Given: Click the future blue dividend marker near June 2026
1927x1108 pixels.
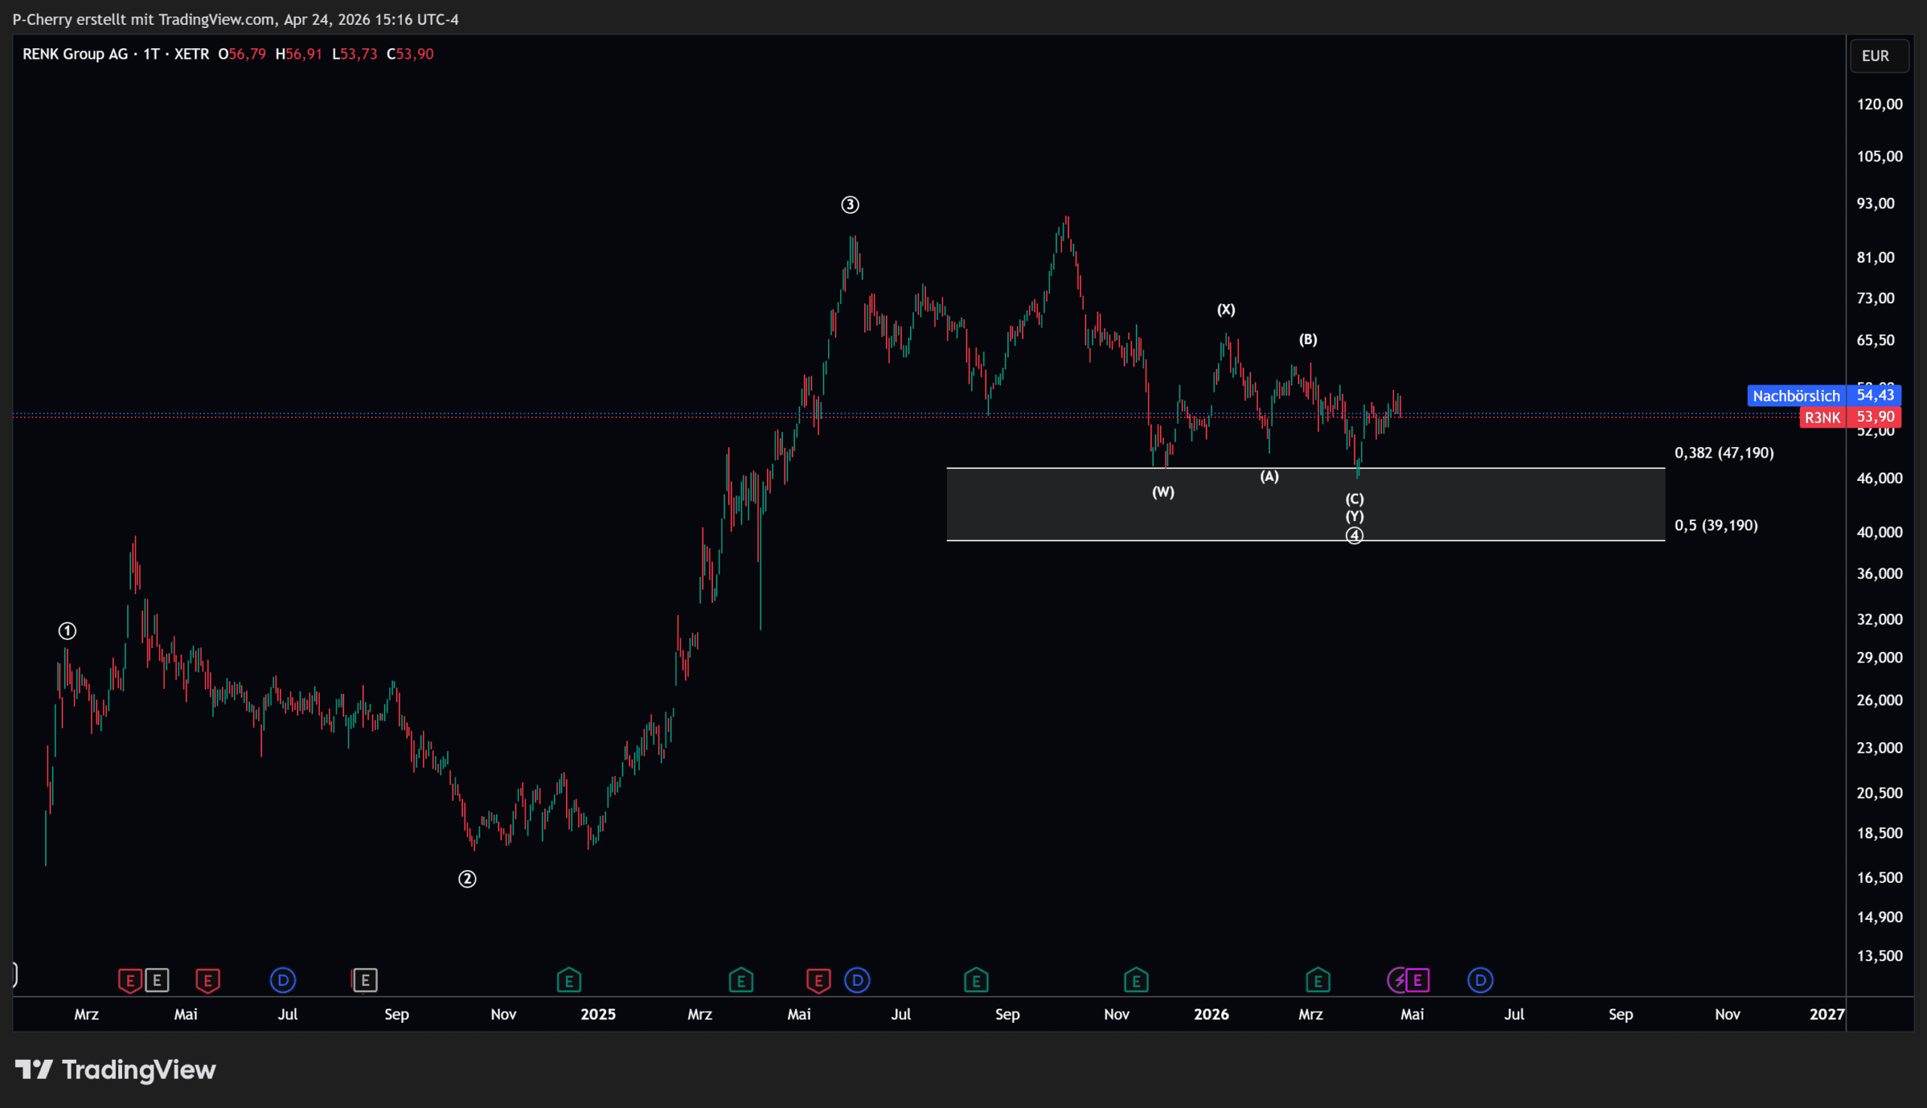Looking at the screenshot, I should click(x=1481, y=980).
